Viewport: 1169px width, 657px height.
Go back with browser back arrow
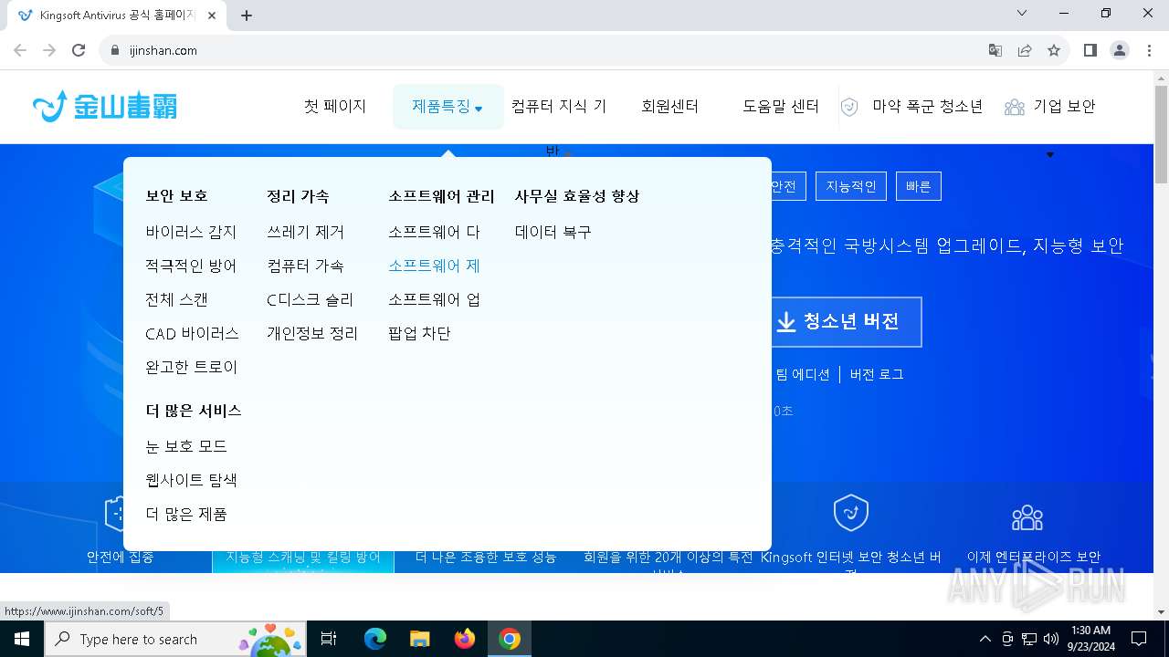(x=20, y=50)
